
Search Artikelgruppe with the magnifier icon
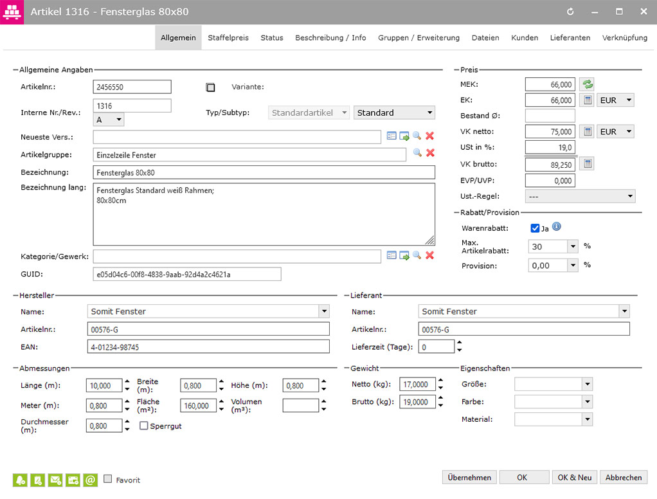417,152
